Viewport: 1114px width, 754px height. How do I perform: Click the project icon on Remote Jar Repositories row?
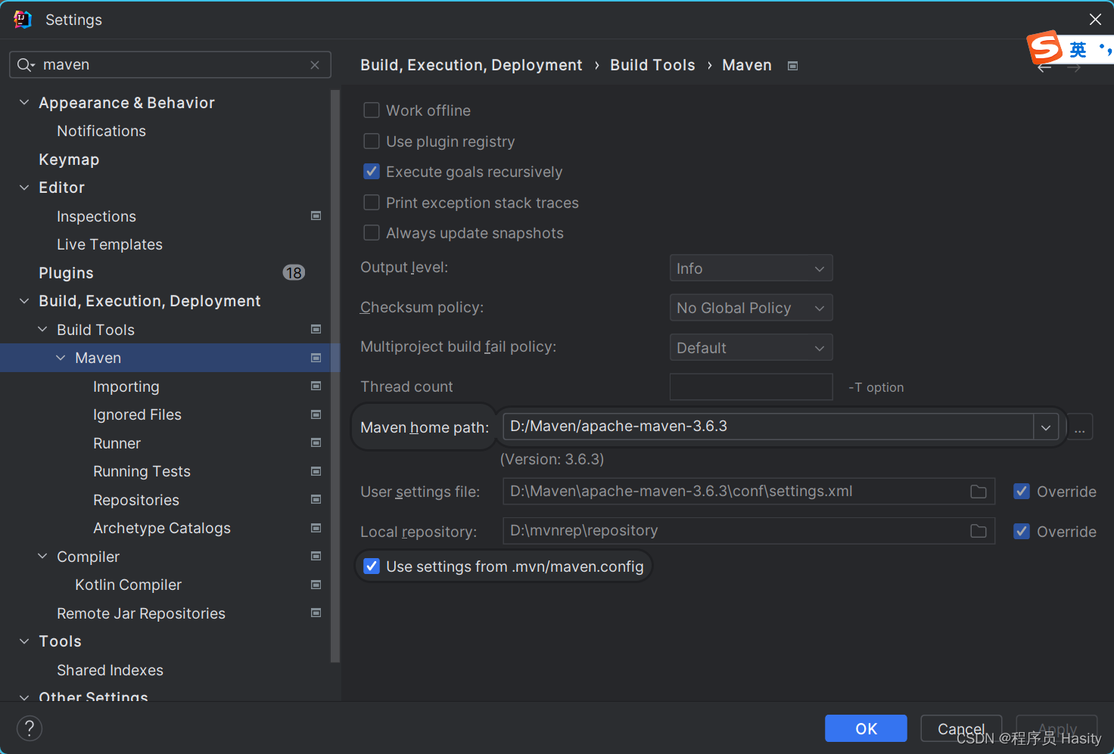316,613
